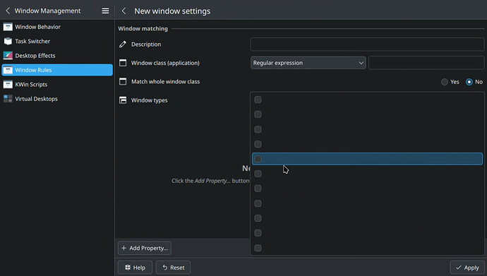Click the KWin Scripts sidebar icon
The width and height of the screenshot is (487, 276).
[8, 85]
